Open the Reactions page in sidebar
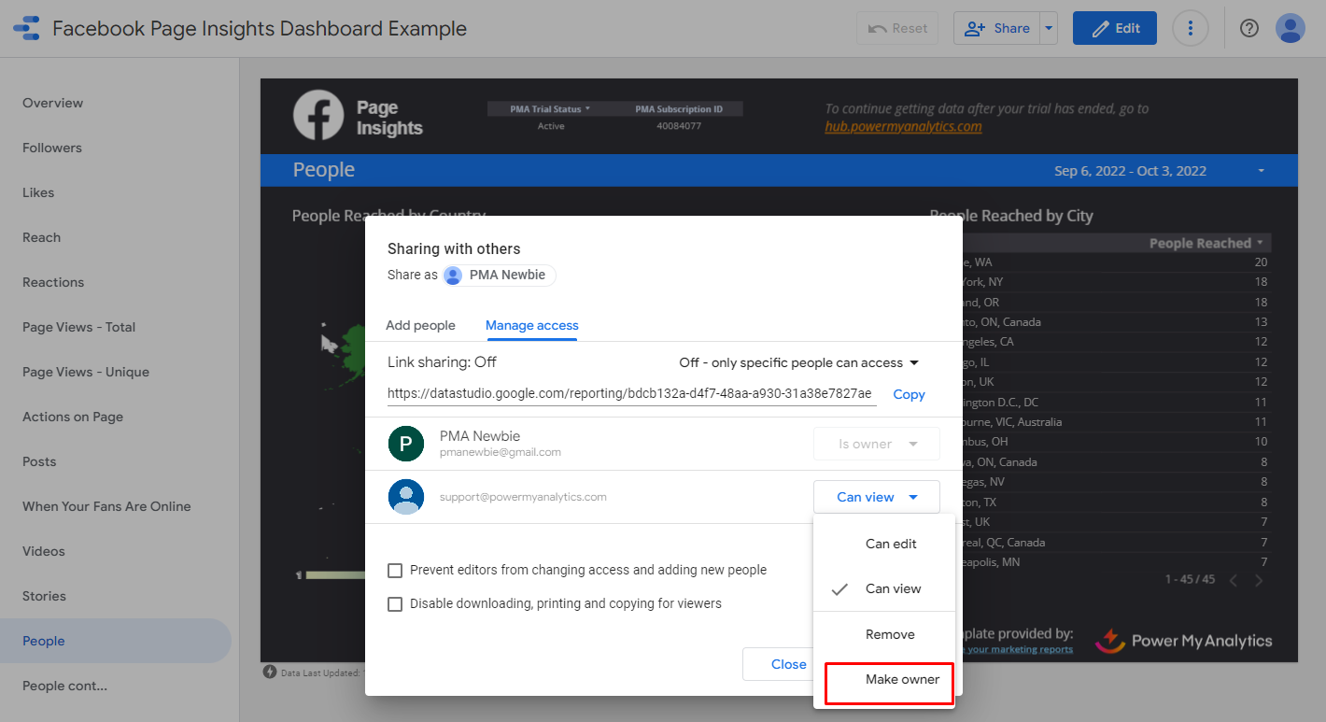This screenshot has height=722, width=1326. pos(53,282)
